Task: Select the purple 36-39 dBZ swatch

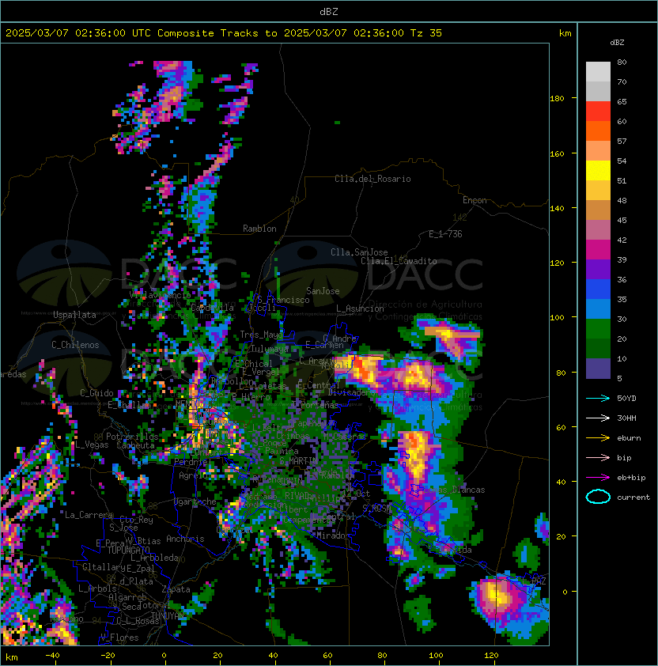Action: tap(598, 269)
